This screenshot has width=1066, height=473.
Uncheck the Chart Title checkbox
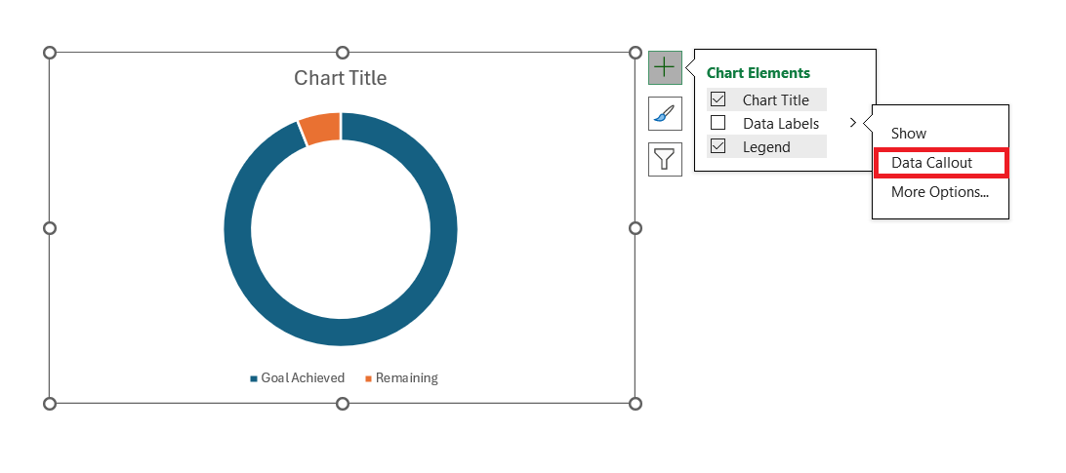[717, 99]
